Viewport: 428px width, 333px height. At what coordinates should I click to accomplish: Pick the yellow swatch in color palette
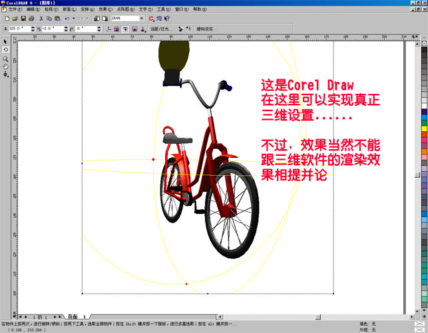point(424,129)
